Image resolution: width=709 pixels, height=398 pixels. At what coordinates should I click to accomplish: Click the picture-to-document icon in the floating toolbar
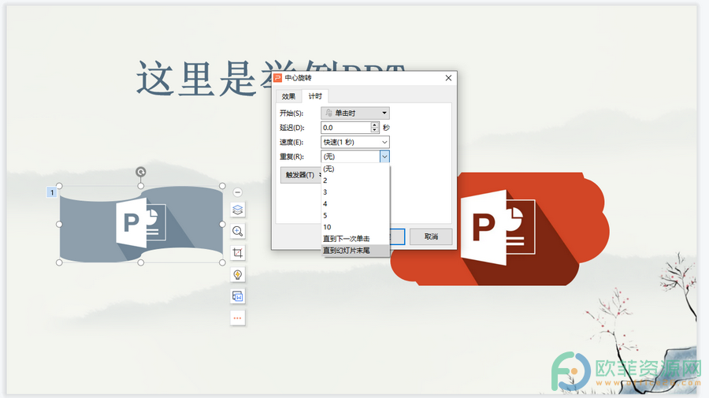point(237,296)
